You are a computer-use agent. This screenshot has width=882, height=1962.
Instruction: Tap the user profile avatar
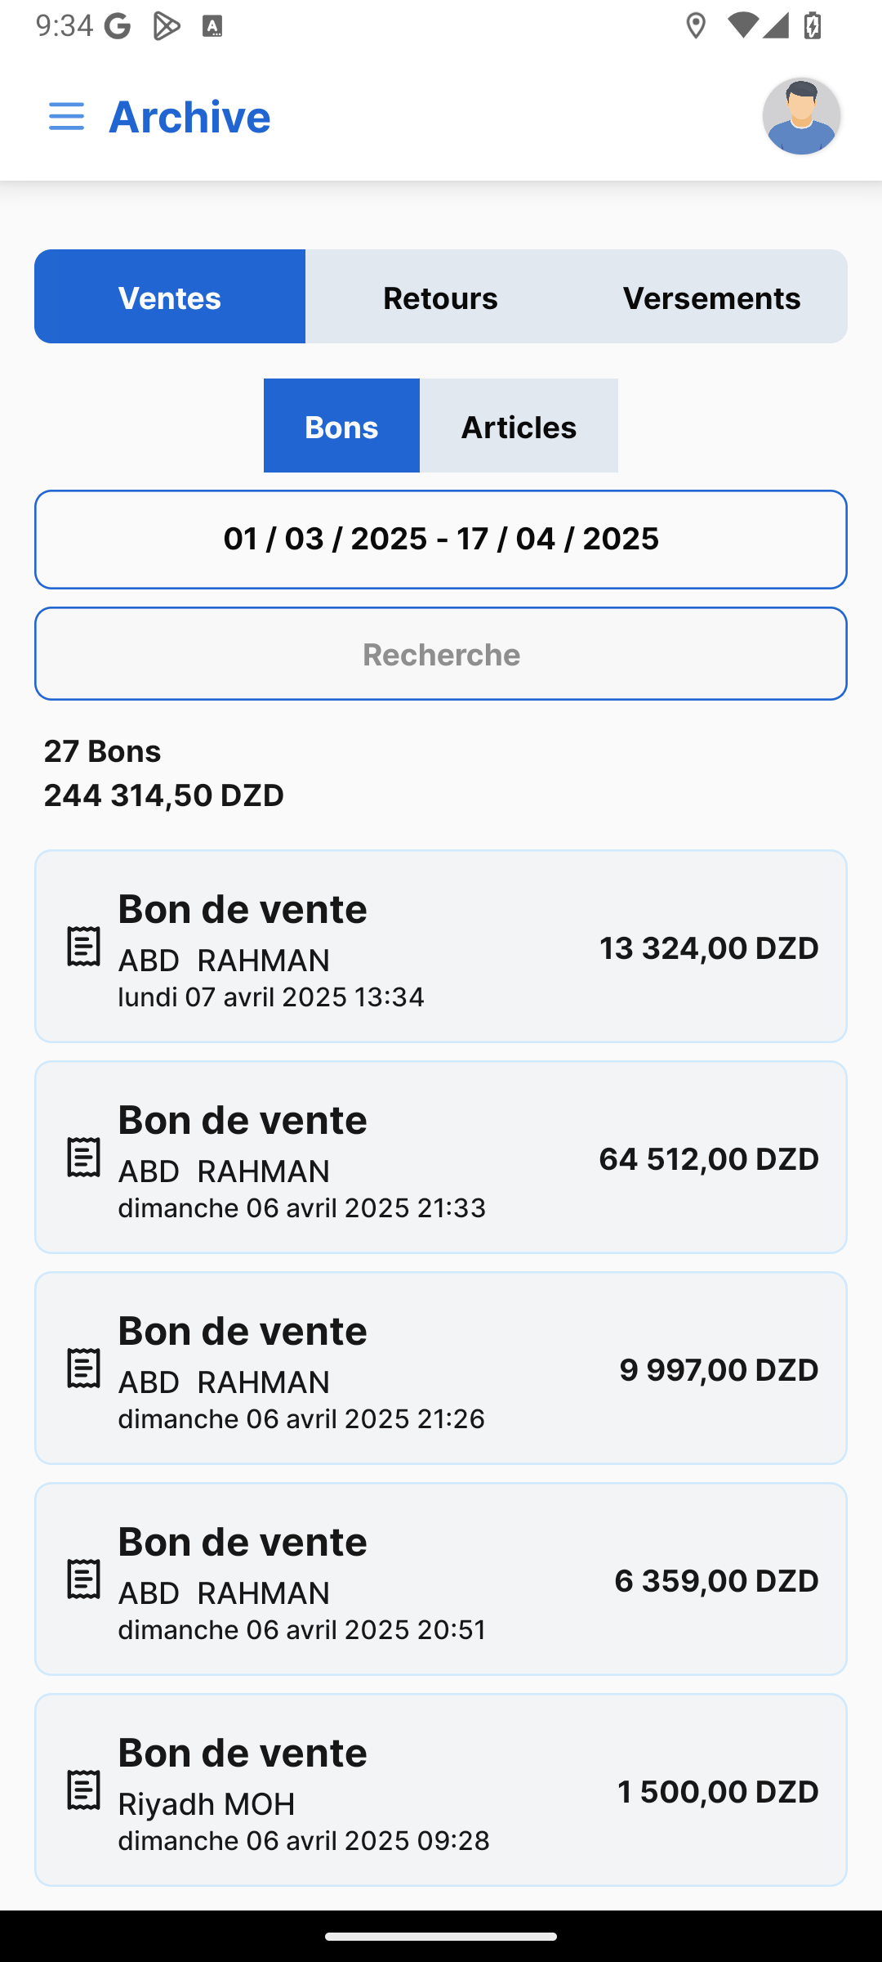[x=801, y=116]
